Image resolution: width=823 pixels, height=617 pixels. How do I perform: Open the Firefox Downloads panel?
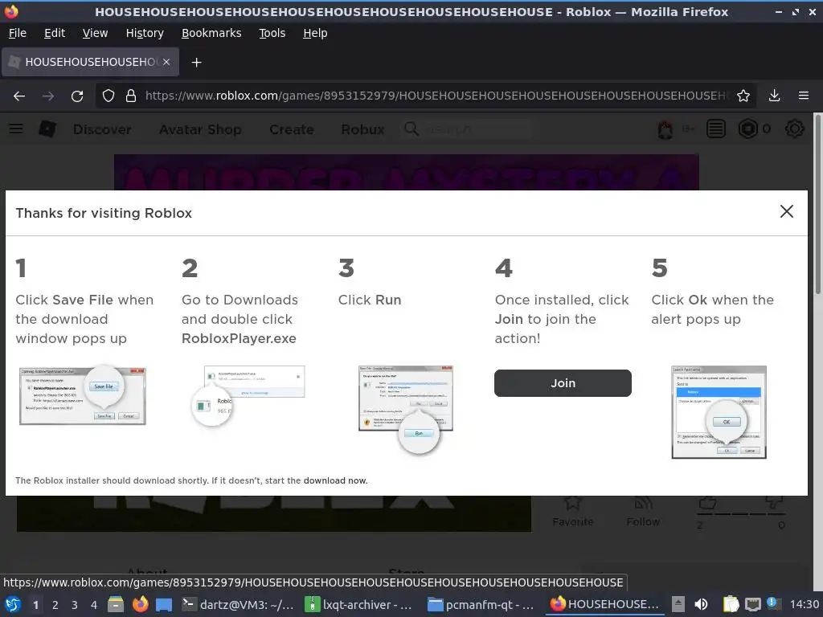tap(774, 96)
